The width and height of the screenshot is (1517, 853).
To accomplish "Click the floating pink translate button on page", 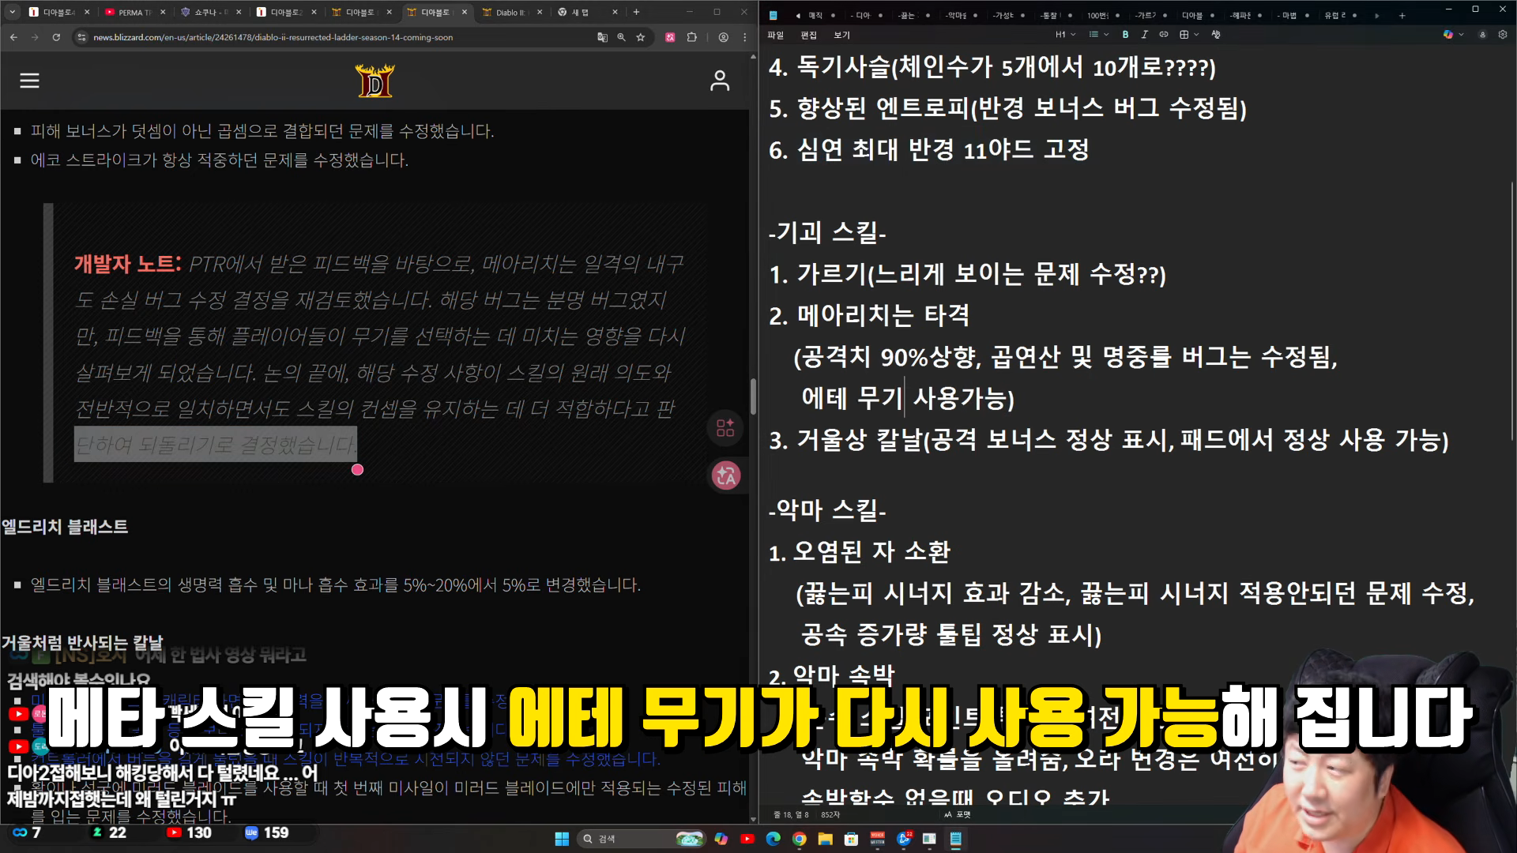I will (x=725, y=475).
